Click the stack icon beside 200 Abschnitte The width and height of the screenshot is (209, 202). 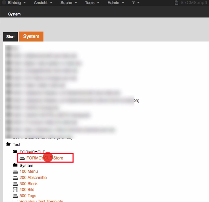[15, 178]
